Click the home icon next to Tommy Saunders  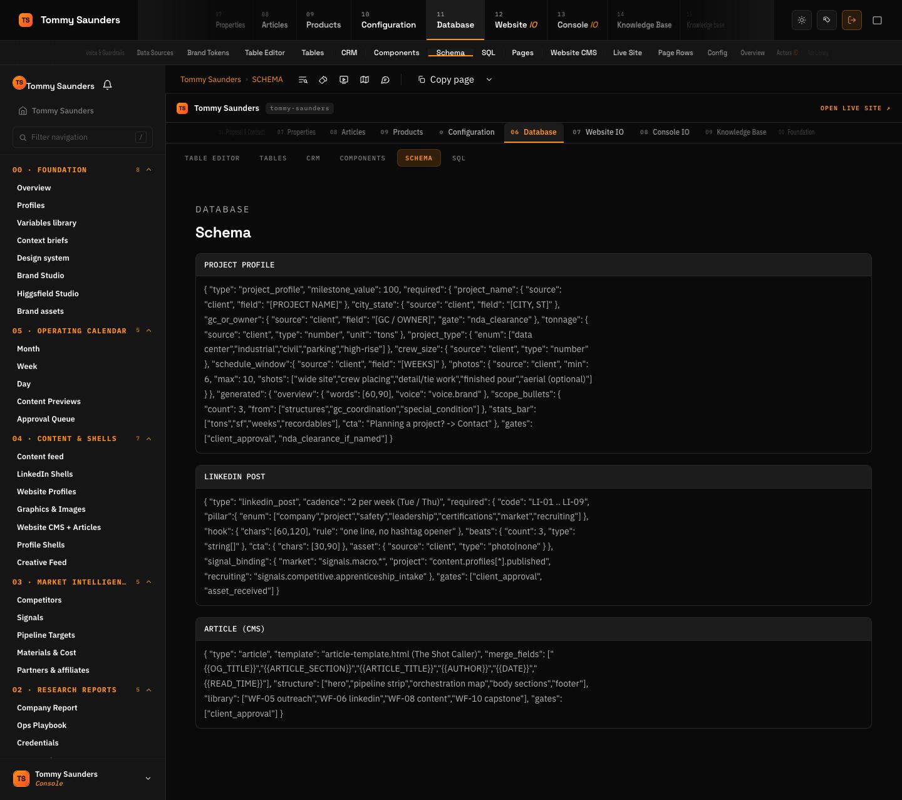coord(23,111)
